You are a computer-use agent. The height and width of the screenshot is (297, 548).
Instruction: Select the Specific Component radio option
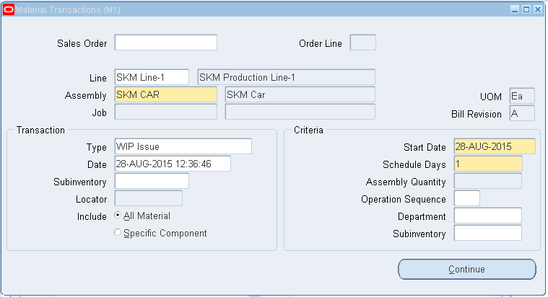point(118,233)
